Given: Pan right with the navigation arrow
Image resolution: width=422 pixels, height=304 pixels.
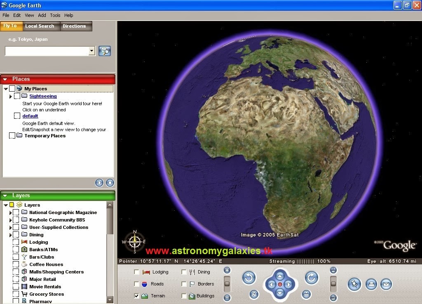Looking at the screenshot, I should coord(288,284).
